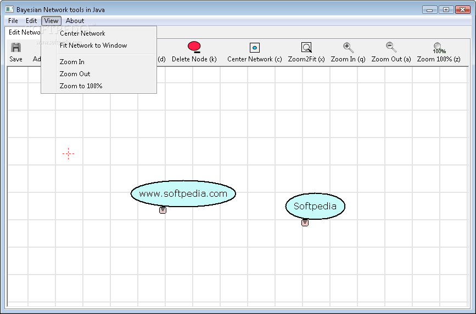Click the Save floppy disk icon
This screenshot has width=476, height=314.
click(16, 48)
